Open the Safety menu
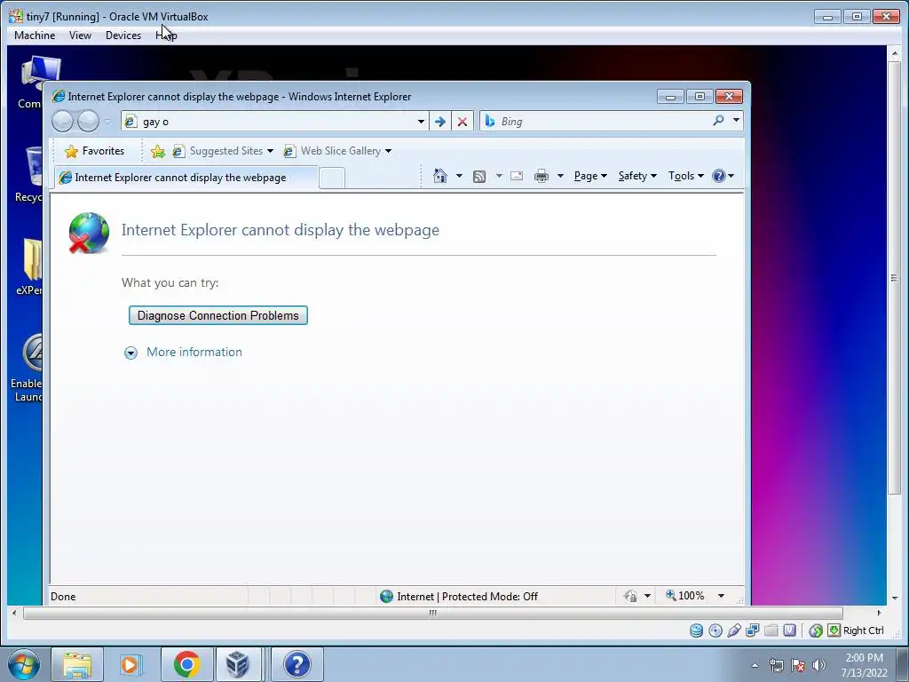This screenshot has height=682, width=909. click(637, 176)
